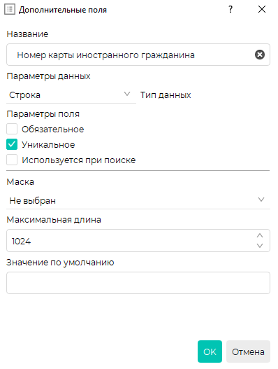Viewport: 278px width, 369px height.
Task: Confirm with the OK button
Action: pos(210,351)
